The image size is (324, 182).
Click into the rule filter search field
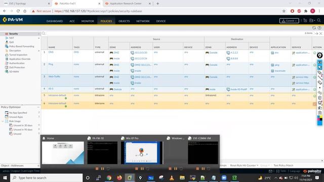click(175, 33)
